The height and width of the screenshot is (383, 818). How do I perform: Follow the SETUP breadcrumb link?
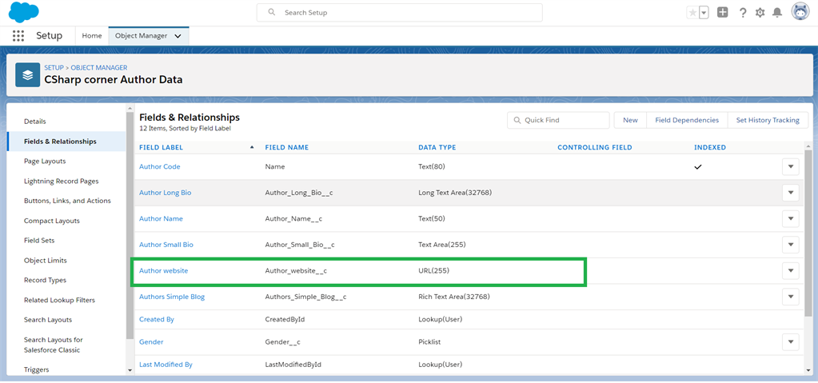click(x=54, y=68)
